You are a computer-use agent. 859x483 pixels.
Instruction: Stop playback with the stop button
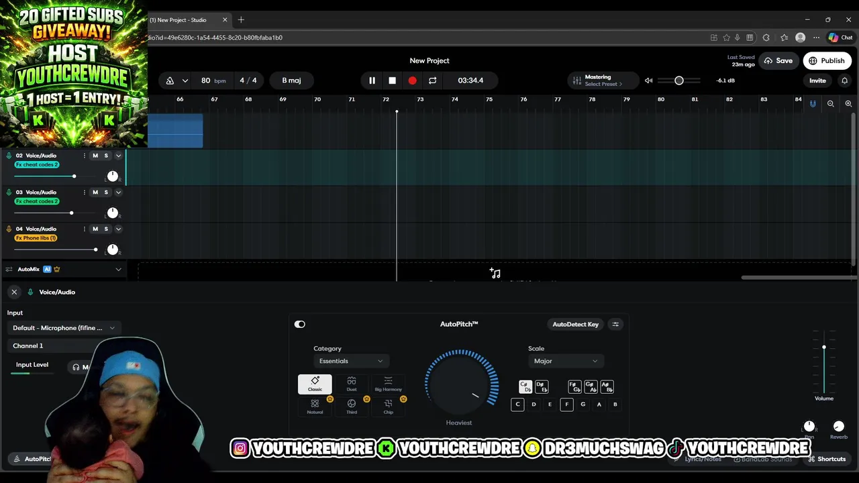392,80
